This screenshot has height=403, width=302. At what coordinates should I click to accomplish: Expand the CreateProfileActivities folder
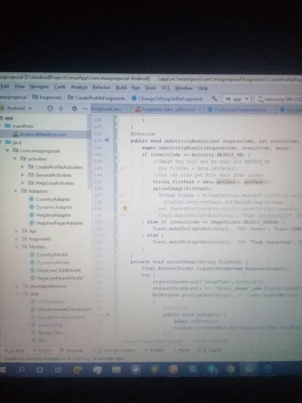coord(23,167)
